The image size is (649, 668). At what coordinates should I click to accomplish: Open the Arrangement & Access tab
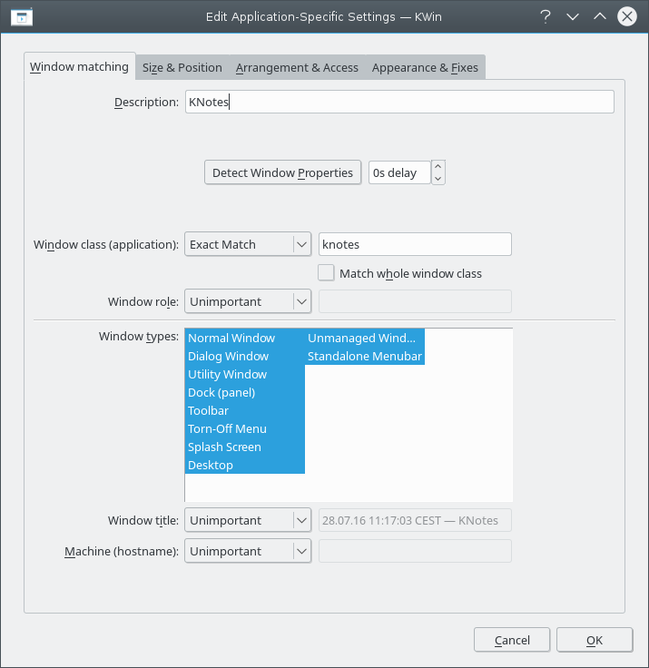(297, 67)
